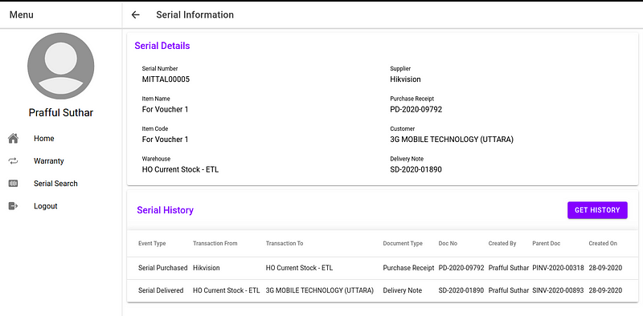This screenshot has width=643, height=316.
Task: Click the Serial Search barcode icon
Action: coord(13,184)
